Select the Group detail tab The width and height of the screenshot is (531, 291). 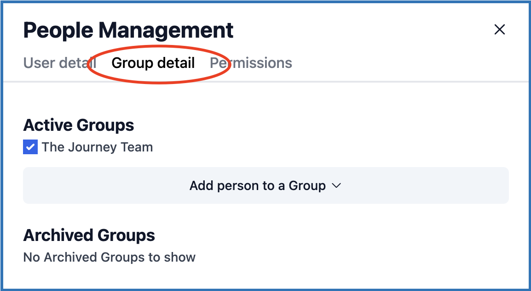[153, 63]
